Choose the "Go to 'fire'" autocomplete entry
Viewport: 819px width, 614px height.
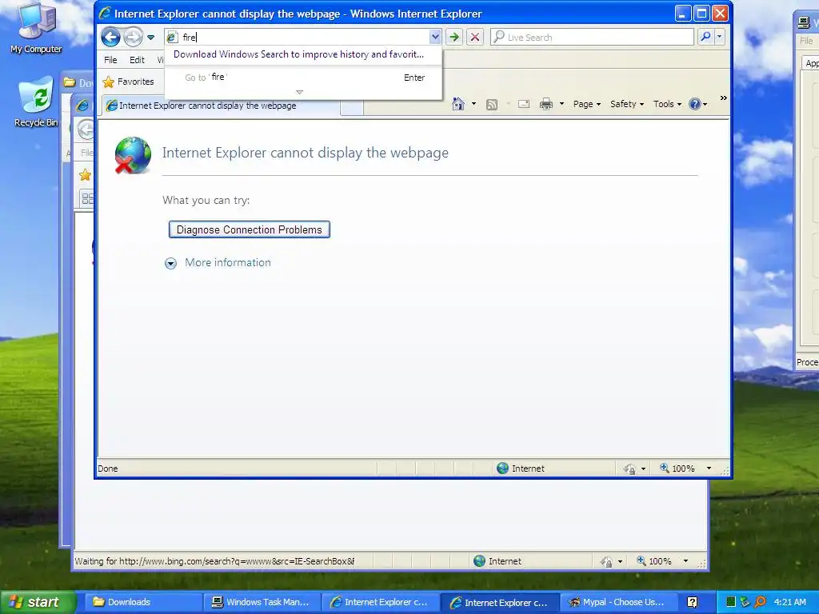[x=303, y=78]
